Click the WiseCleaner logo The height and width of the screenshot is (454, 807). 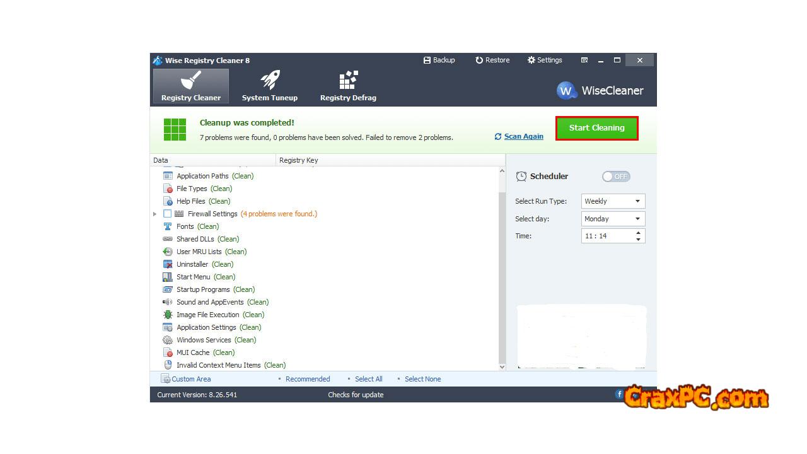coord(600,91)
